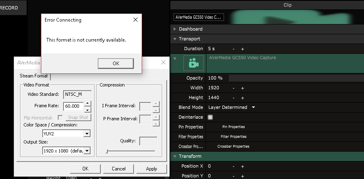
Task: Close the Error Connecting dialog
Action: (x=136, y=20)
